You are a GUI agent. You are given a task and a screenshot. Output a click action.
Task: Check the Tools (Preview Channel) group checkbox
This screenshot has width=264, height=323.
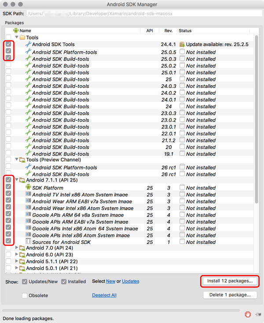point(8,160)
